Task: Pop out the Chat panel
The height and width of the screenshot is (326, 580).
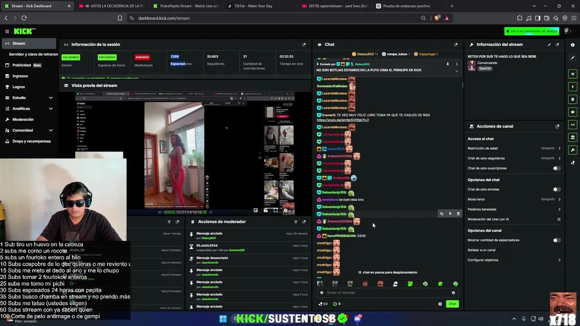Action: pos(456,44)
